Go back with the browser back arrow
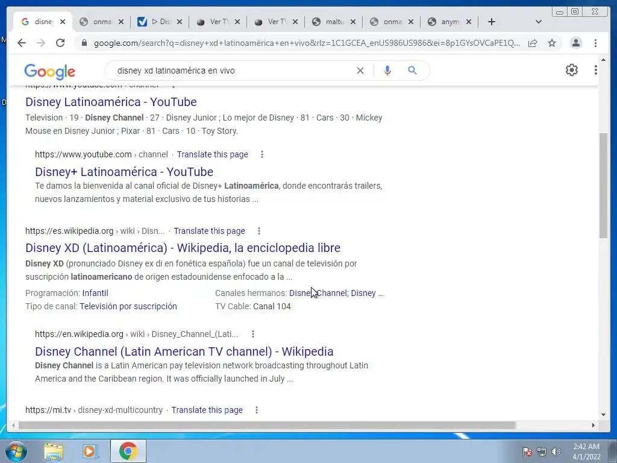The height and width of the screenshot is (463, 617). click(x=22, y=43)
